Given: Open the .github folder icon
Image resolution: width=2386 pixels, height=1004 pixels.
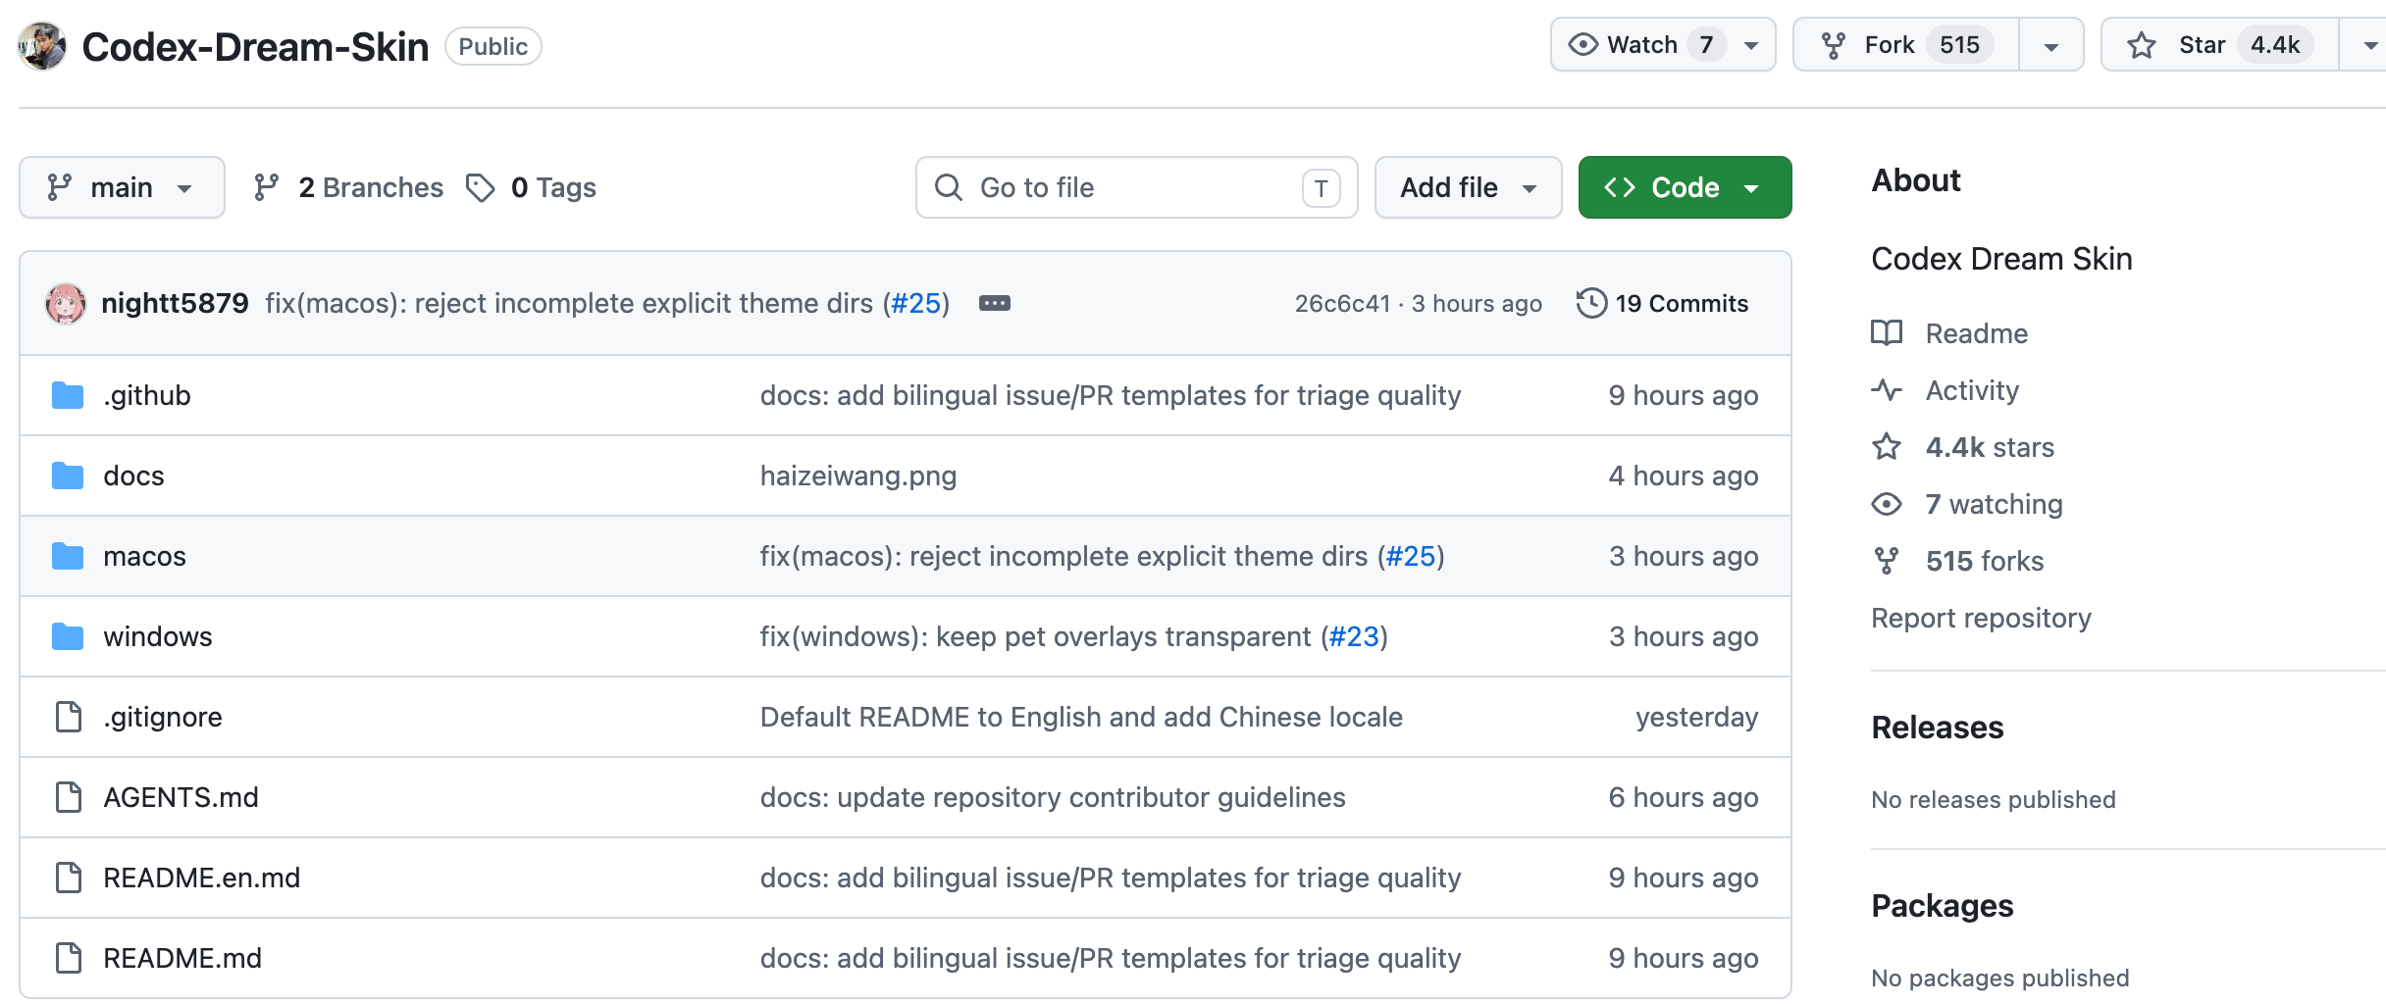Looking at the screenshot, I should [x=68, y=395].
